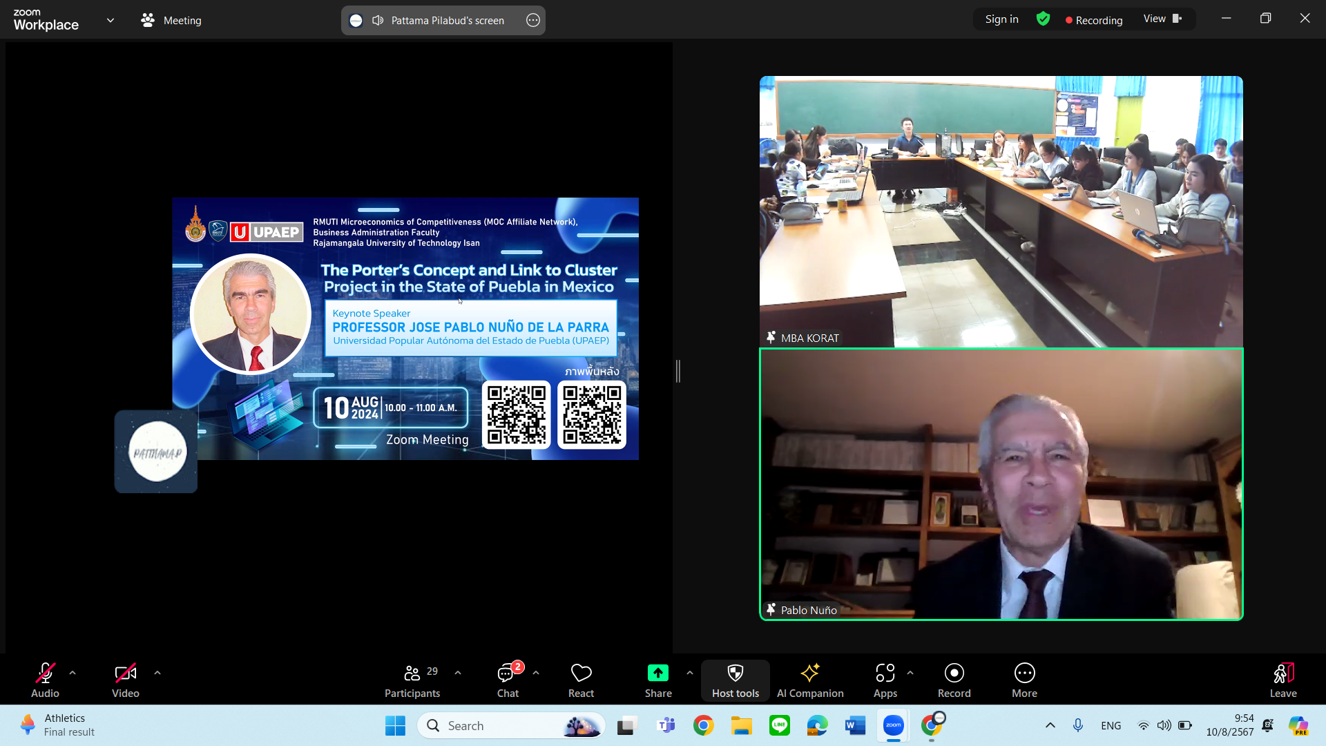Click the pin icon on MBA KORAT tile
Screen dimensions: 1326x746
pyautogui.click(x=771, y=338)
